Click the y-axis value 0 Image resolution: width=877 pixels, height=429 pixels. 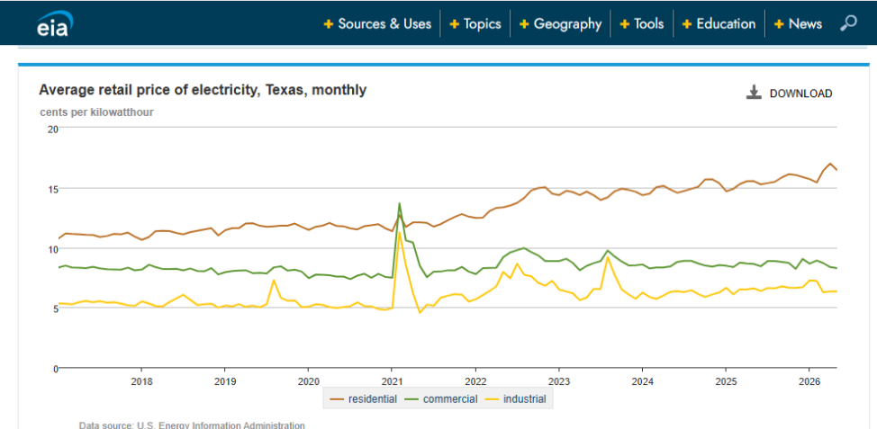(55, 368)
